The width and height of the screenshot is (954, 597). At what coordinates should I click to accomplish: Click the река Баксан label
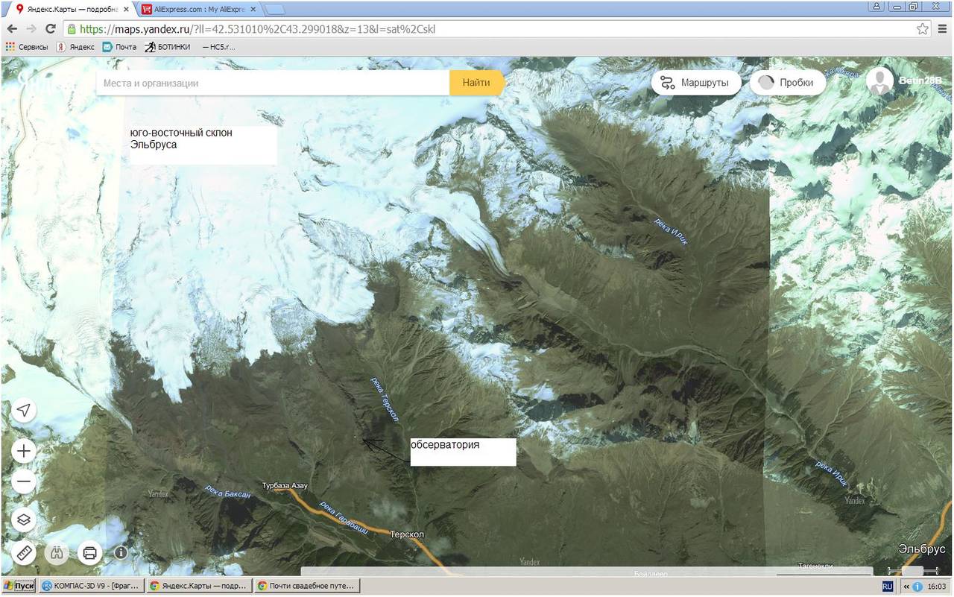click(227, 490)
